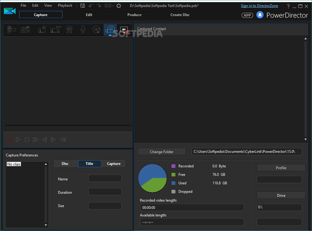312x231 pixels.
Task: Open the preferences gear icon
Action: click(119, 5)
